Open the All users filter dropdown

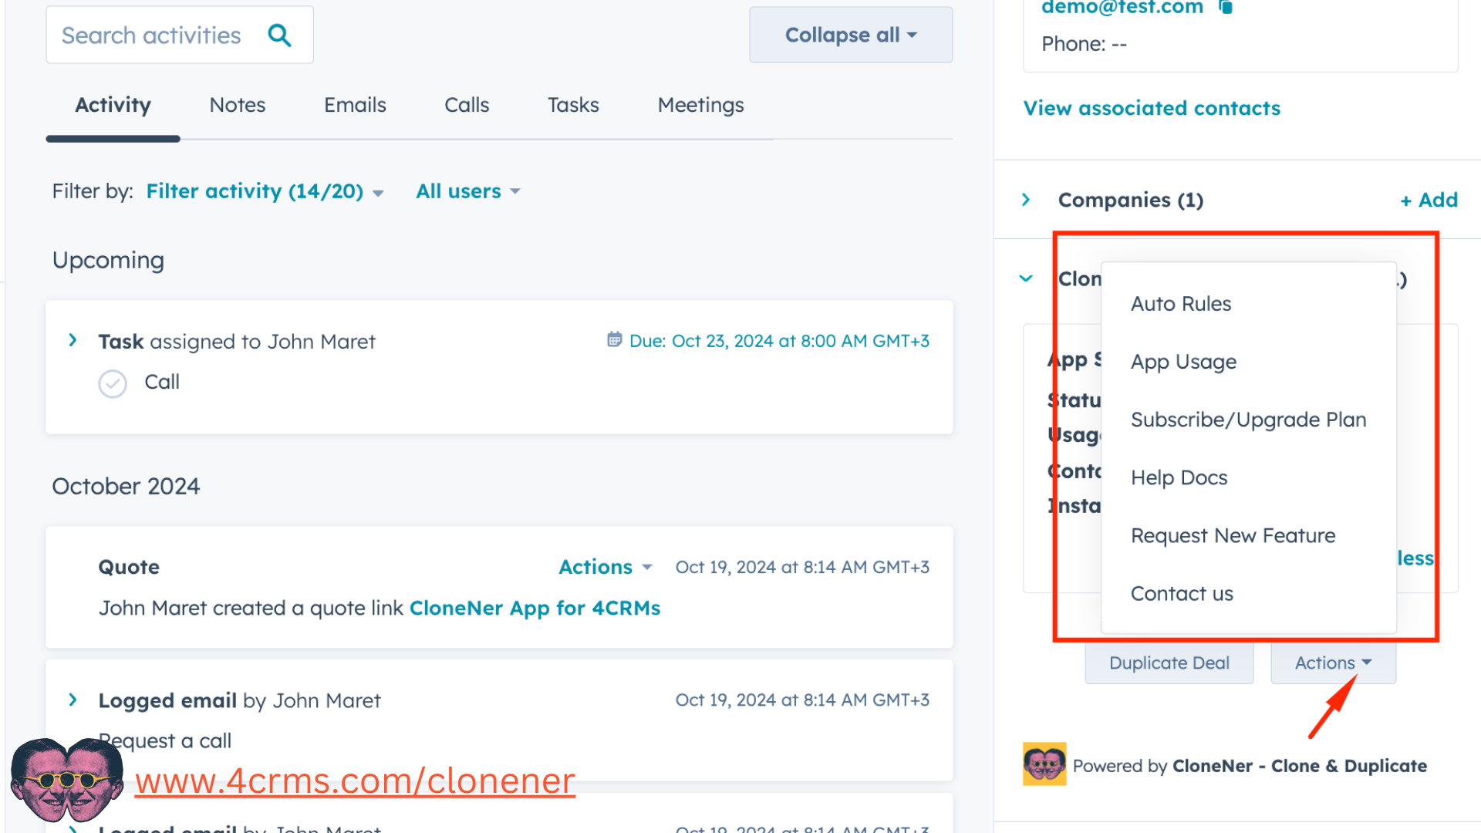[468, 191]
